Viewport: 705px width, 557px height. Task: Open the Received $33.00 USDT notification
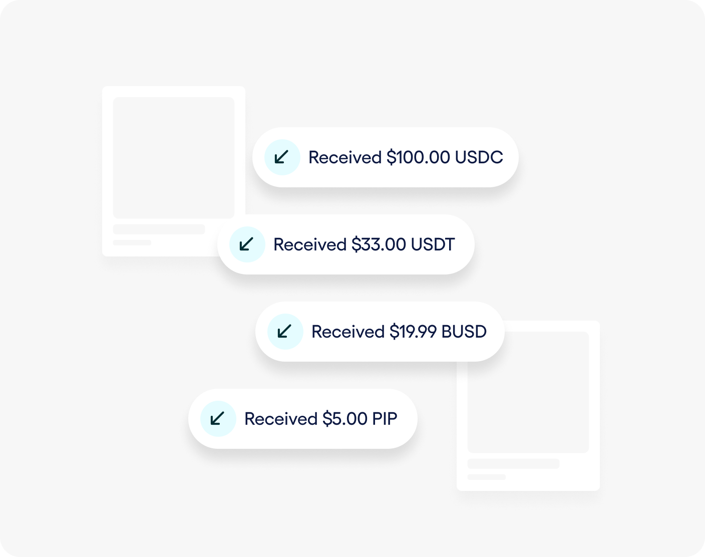click(345, 244)
